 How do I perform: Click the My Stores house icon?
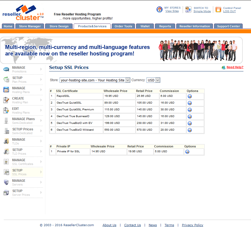160,9
